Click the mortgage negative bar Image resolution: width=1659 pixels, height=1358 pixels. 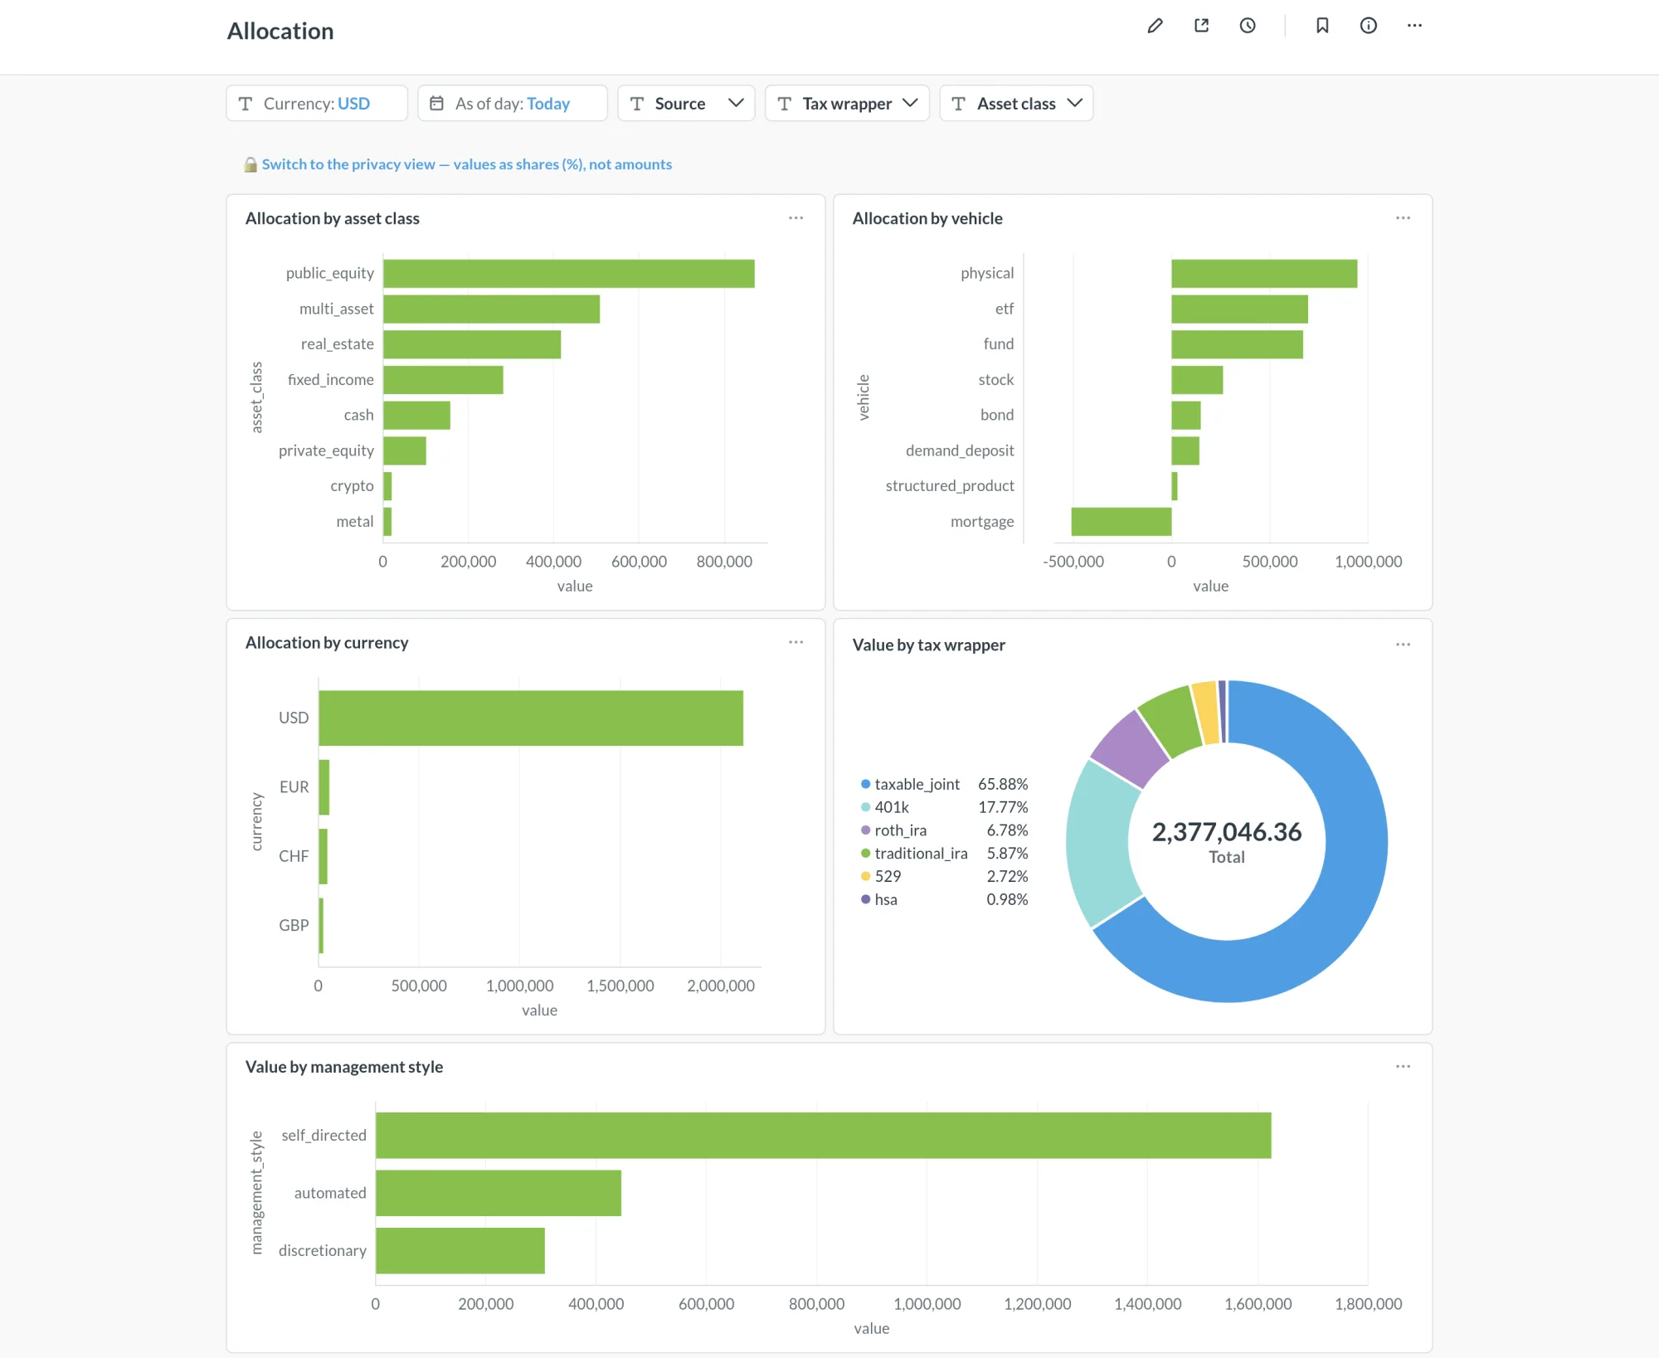pos(1121,522)
